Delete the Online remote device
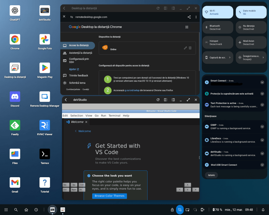Viewport: 269px width, 215px height. coord(190,48)
